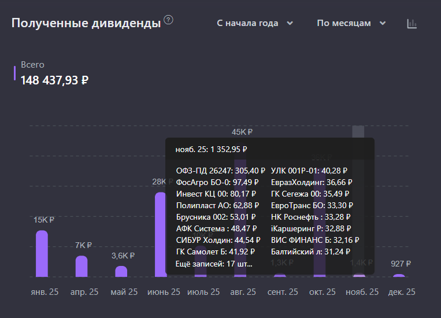Click the Полипласт АО: 62,88 ₽ entry
Viewport: 441px width, 318px height.
point(217,205)
